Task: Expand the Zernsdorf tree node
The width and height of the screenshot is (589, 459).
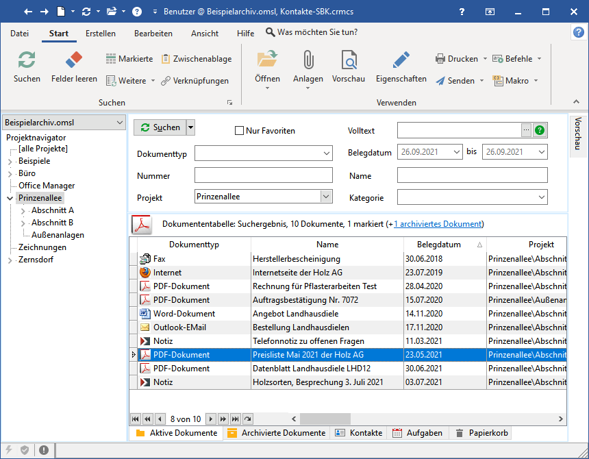Action: [10, 260]
